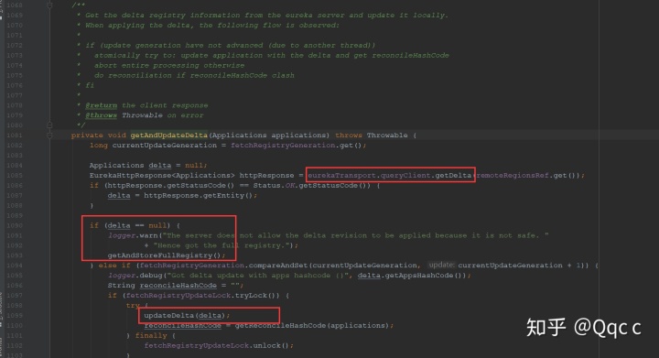
Task: Click the getAndStoreFullRegistry() call
Action: [165, 255]
